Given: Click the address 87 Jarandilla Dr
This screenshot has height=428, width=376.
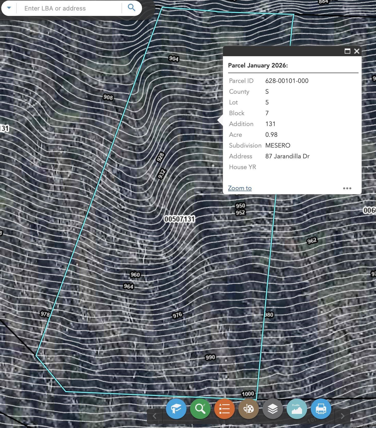Looking at the screenshot, I should (287, 156).
